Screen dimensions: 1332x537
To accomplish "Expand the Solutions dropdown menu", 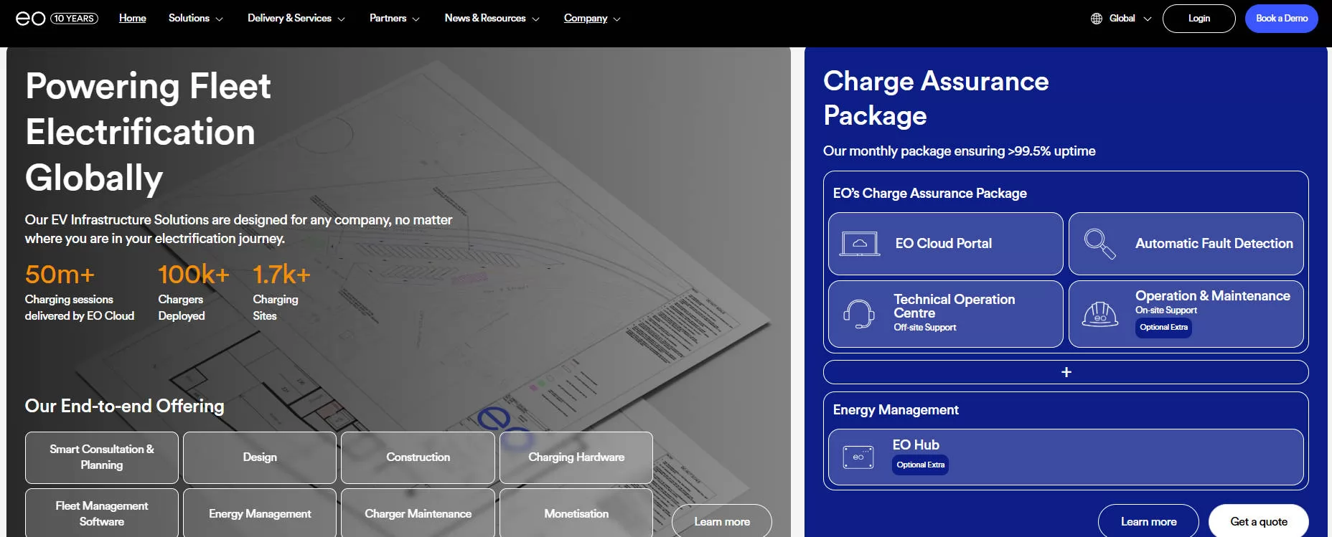I will tap(195, 19).
